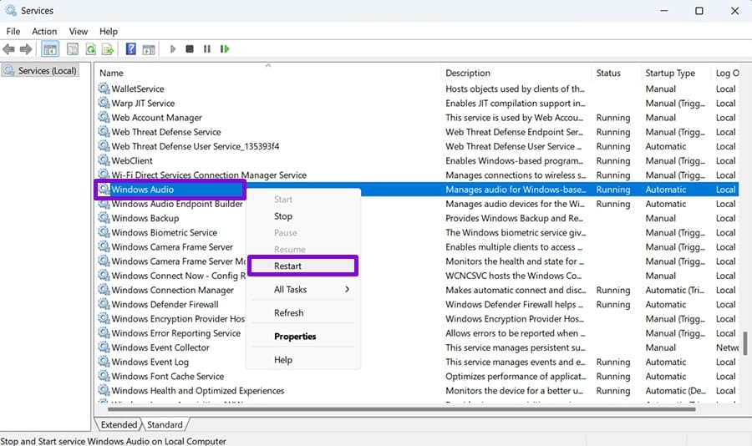752x446 pixels.
Task: Click the gear icon beside WebClient
Action: (104, 160)
